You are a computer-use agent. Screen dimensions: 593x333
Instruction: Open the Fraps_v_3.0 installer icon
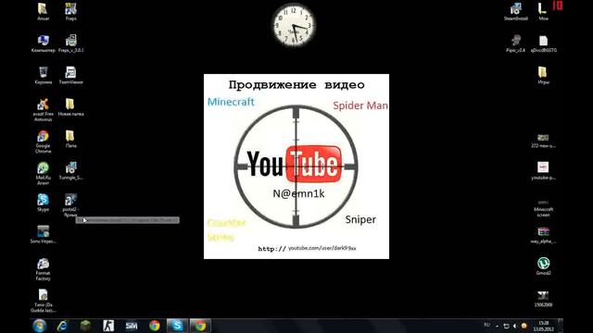[70, 43]
